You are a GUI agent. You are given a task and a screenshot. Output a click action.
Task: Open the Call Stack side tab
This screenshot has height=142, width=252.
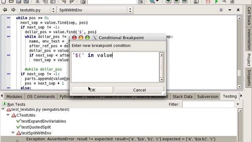(249, 16)
